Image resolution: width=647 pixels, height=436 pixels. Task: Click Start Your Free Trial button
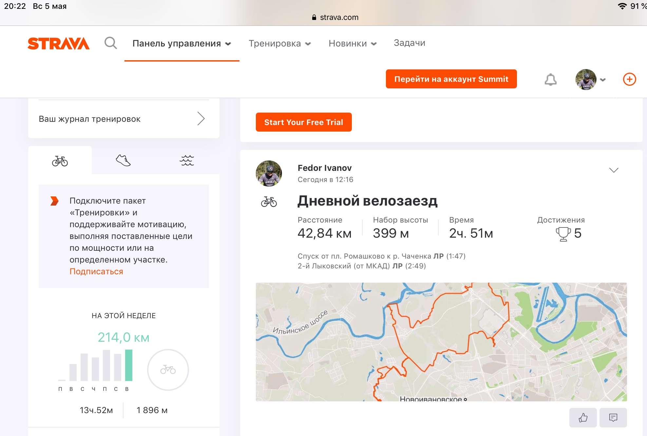[x=303, y=122]
